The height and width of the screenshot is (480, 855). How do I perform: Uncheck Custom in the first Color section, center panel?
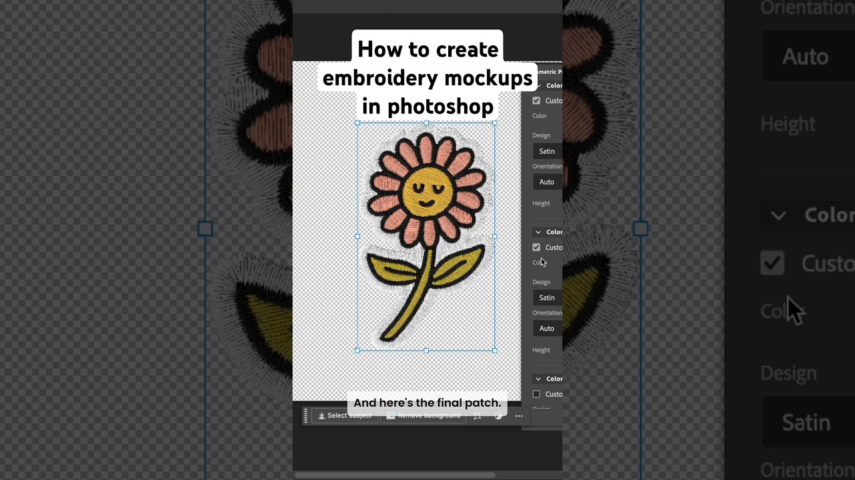click(536, 101)
